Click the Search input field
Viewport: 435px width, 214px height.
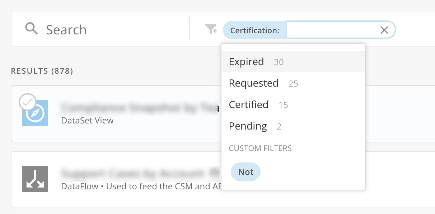108,30
